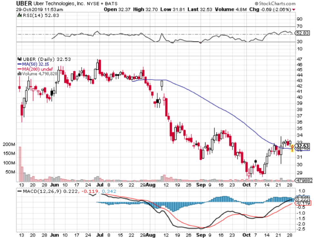Image resolution: width=314 pixels, height=238 pixels.
Task: Click the MA(50) 32.15 legend text
Action: (35, 64)
